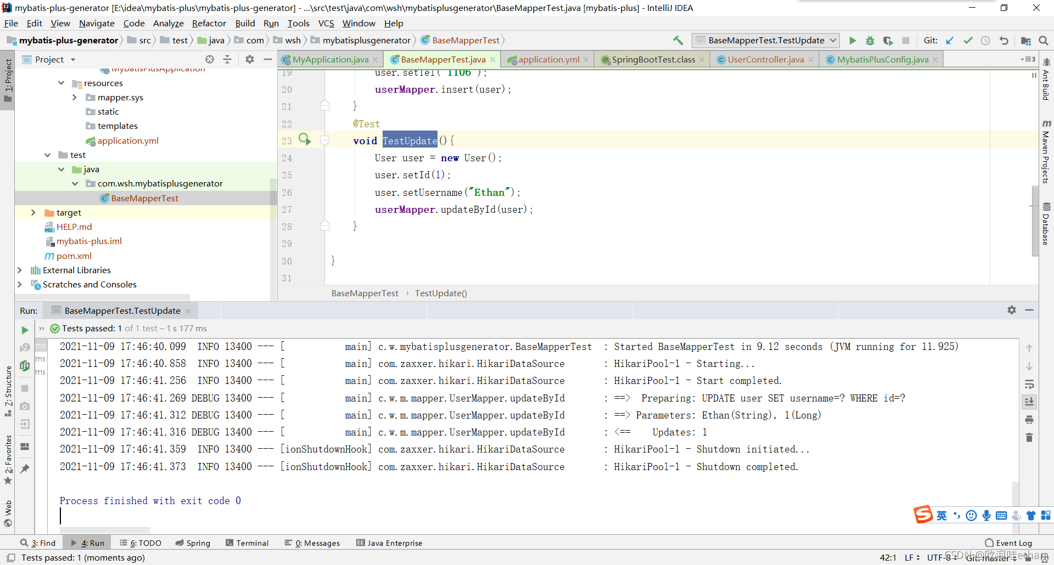
Task: Minimize the Run tool window
Action: [x=1029, y=310]
